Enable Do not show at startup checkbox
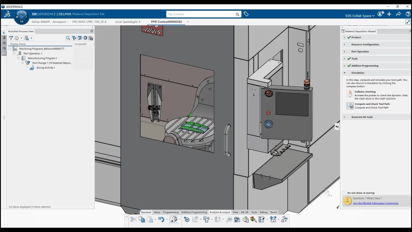Image resolution: width=412 pixels, height=232 pixels. [x=344, y=193]
